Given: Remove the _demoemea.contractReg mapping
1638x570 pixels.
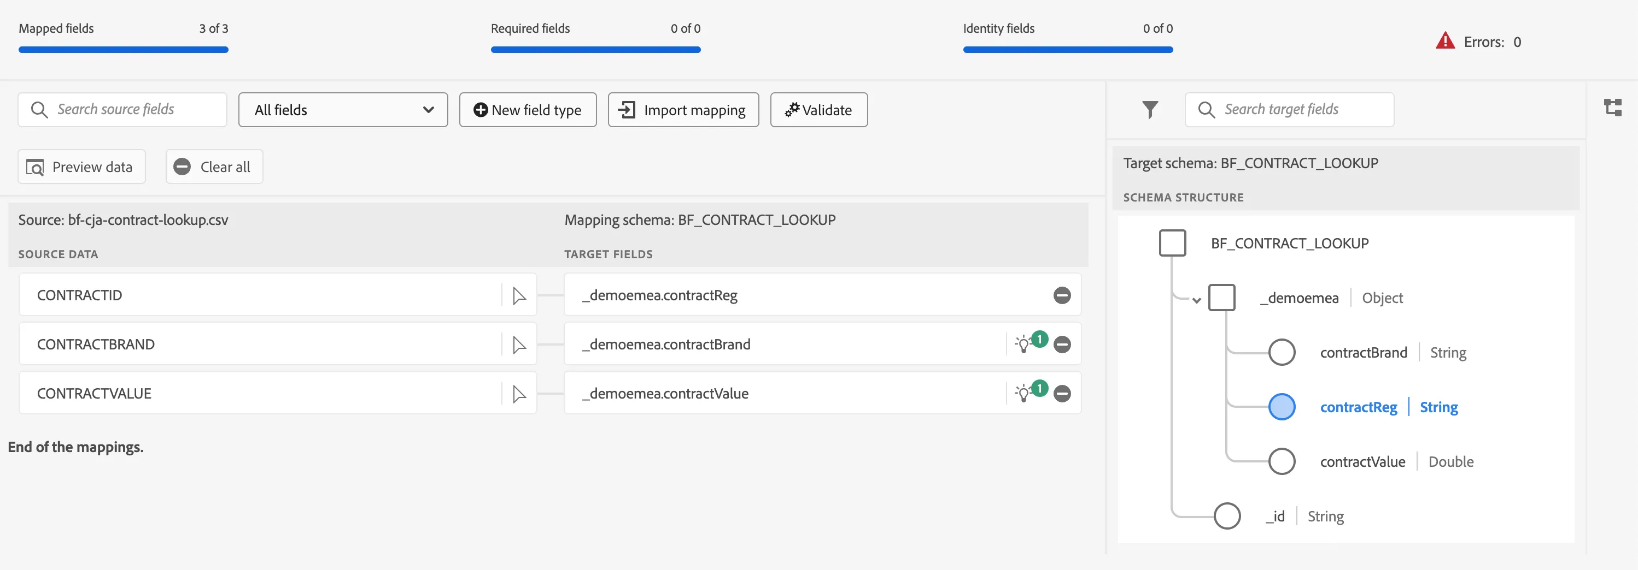Looking at the screenshot, I should [x=1062, y=295].
